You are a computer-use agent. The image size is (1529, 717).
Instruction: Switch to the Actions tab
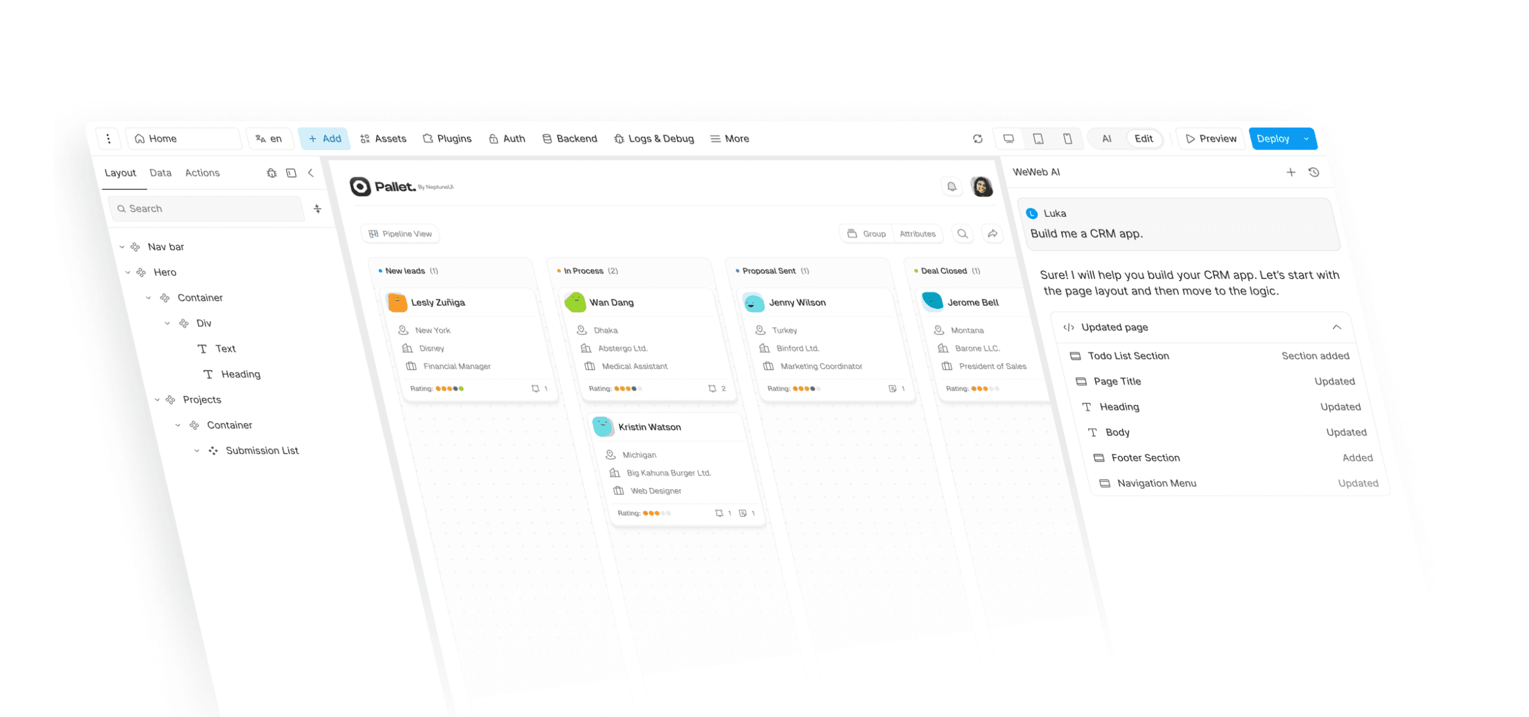point(202,173)
